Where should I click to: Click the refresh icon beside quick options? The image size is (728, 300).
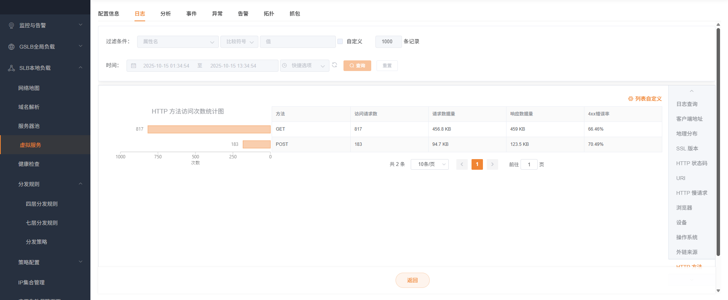(x=334, y=65)
